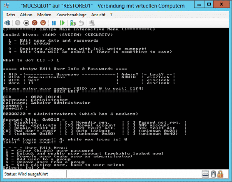The image size is (232, 182).
Task: Reset the VM with the green play icon
Action: tap(62, 23)
